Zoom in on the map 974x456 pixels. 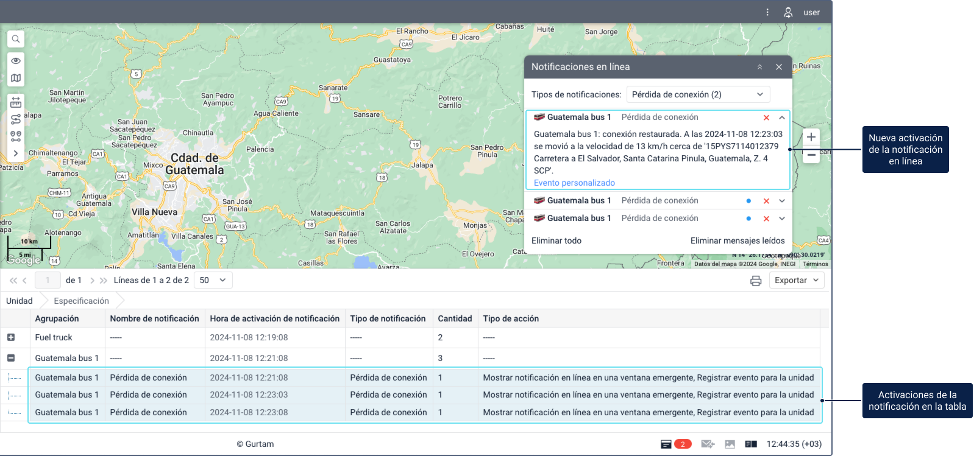tap(811, 137)
